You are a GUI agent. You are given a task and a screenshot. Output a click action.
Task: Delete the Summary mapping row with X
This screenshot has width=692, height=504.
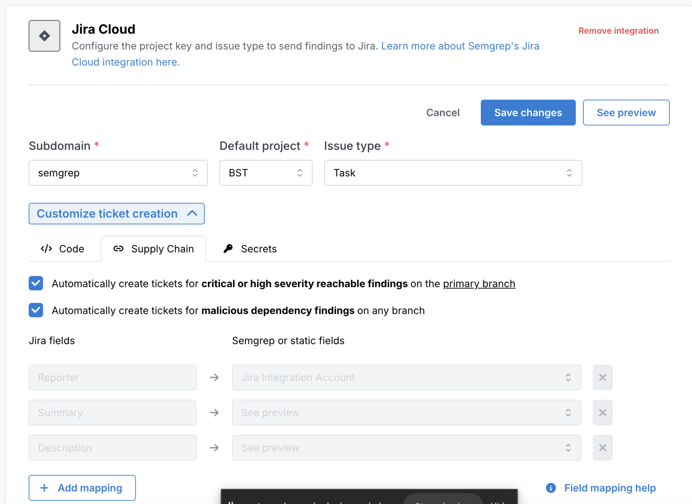(x=602, y=413)
